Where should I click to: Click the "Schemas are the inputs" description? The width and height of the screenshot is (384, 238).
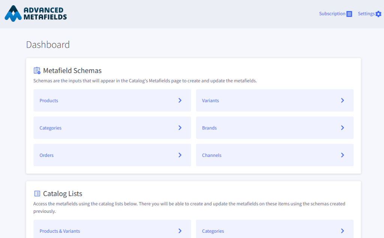pyautogui.click(x=145, y=81)
